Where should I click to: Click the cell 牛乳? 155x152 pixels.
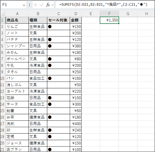pyautogui.click(x=17, y=65)
